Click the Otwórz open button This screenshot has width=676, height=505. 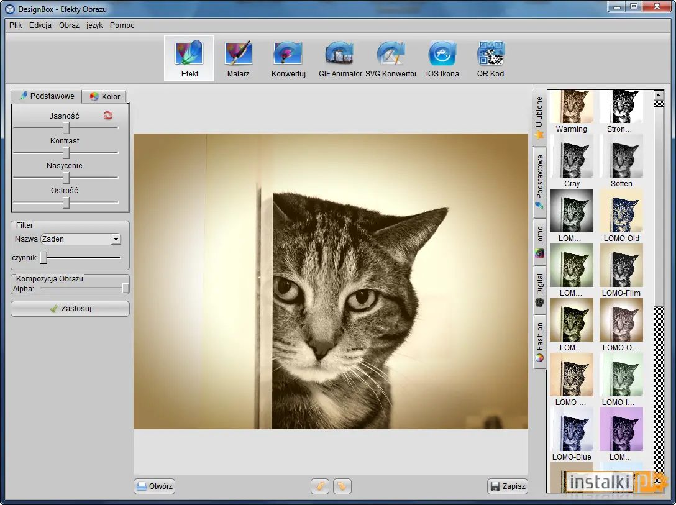click(154, 486)
